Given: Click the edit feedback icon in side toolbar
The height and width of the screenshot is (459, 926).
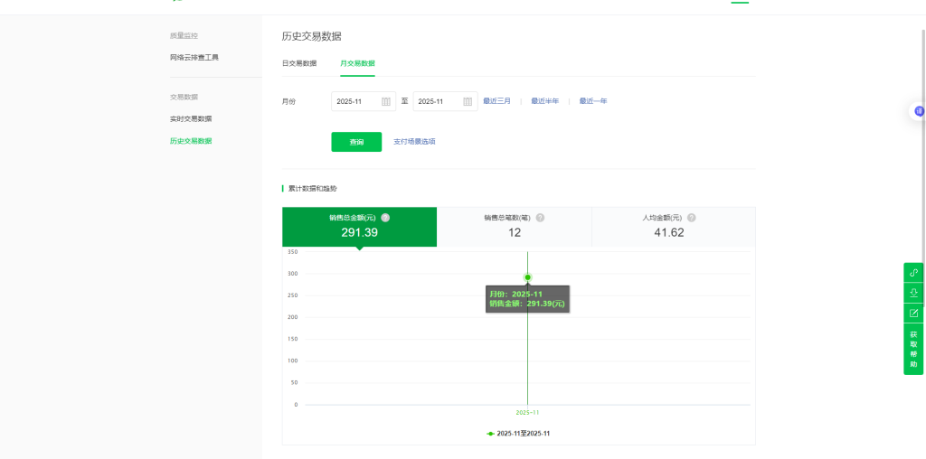Looking at the screenshot, I should coord(913,313).
